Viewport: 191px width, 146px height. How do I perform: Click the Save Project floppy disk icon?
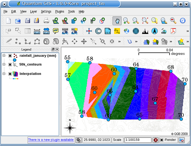coord(27,21)
